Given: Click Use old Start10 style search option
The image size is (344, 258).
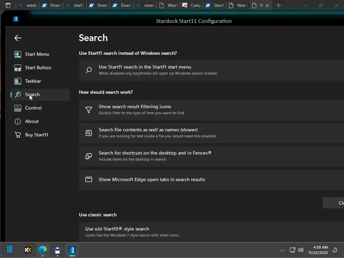Looking at the screenshot, I should [x=212, y=232].
